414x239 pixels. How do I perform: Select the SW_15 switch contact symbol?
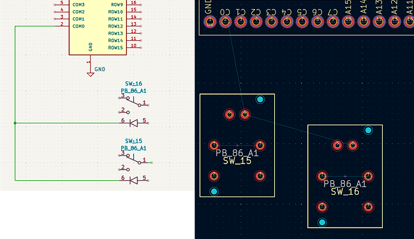click(134, 159)
